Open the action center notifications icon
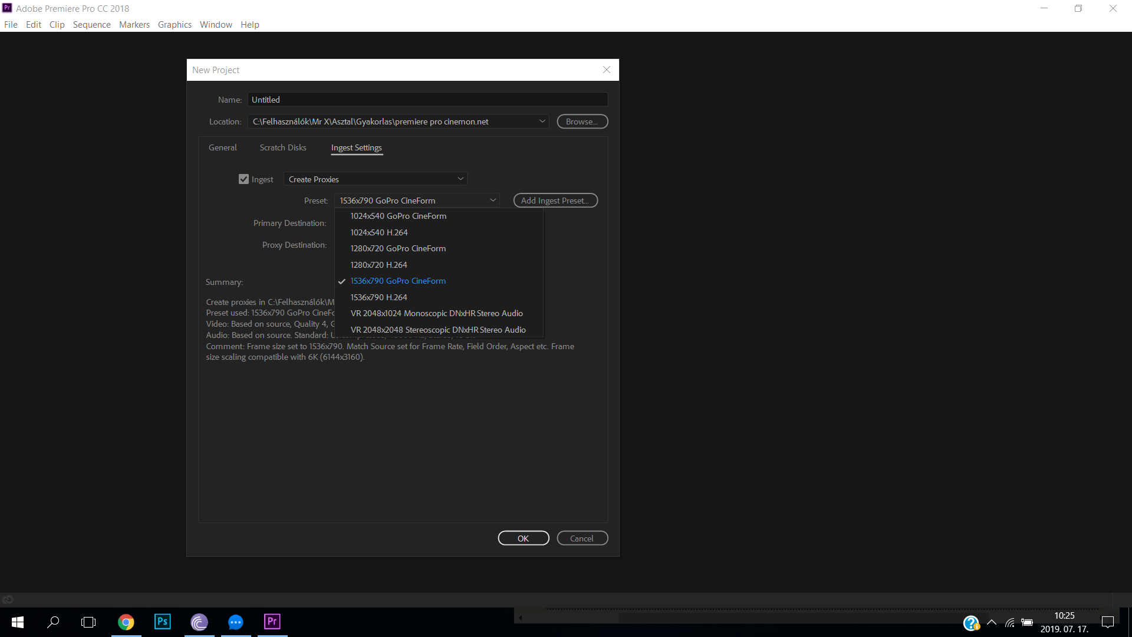Image resolution: width=1132 pixels, height=637 pixels. pos(1107,622)
